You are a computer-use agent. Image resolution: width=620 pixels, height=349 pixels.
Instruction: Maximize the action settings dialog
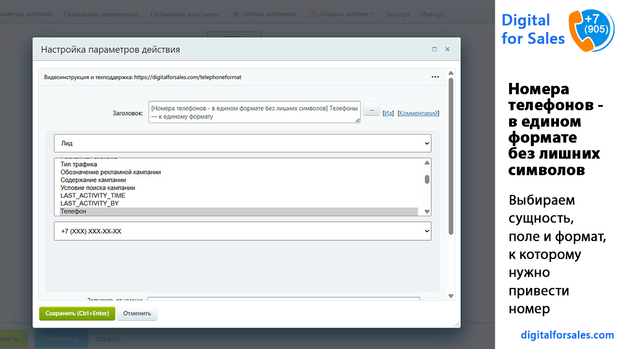pos(434,49)
